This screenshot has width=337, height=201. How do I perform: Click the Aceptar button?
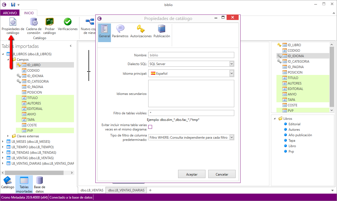click(x=192, y=174)
